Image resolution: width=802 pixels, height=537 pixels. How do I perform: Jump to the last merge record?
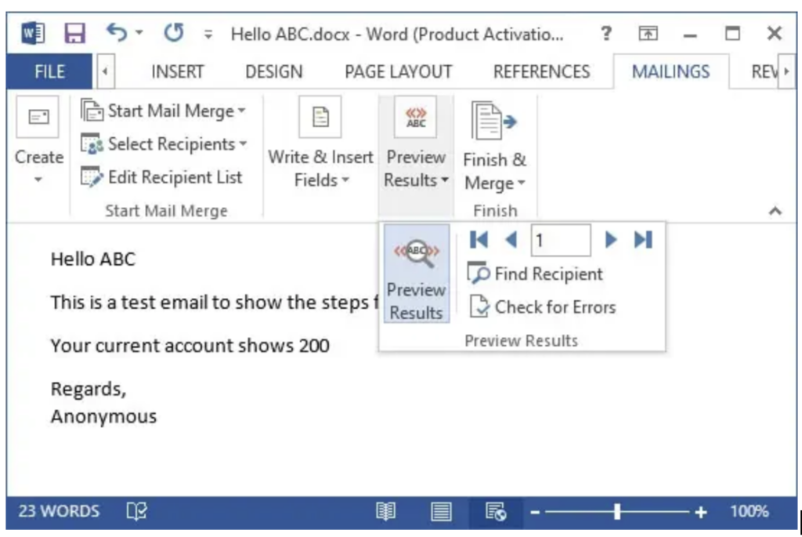[643, 240]
